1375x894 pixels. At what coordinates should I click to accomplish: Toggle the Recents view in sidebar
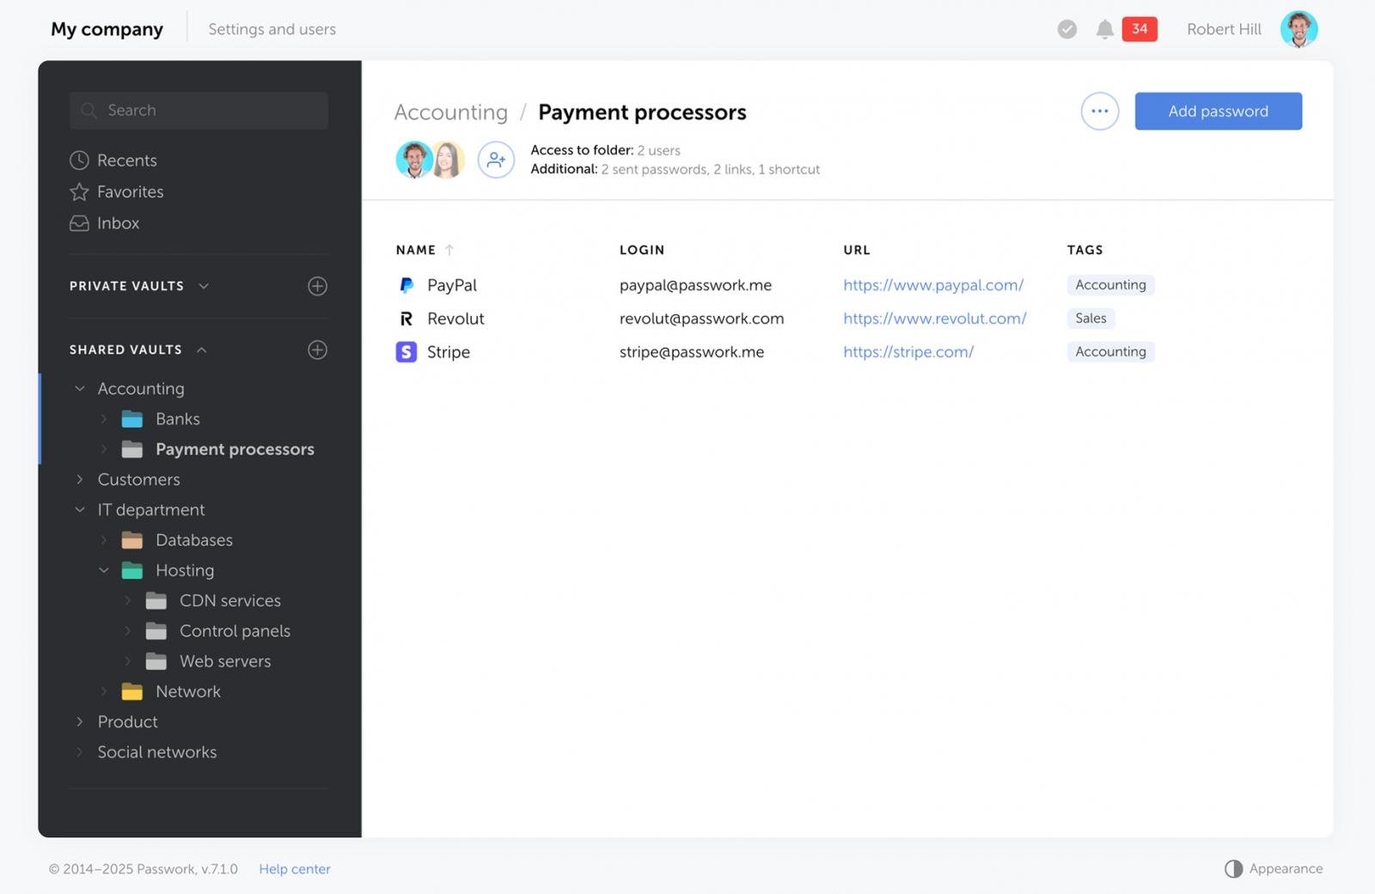(80, 160)
